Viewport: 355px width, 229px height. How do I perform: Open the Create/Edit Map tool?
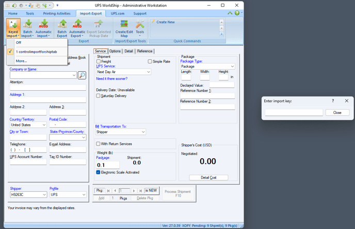124,28
